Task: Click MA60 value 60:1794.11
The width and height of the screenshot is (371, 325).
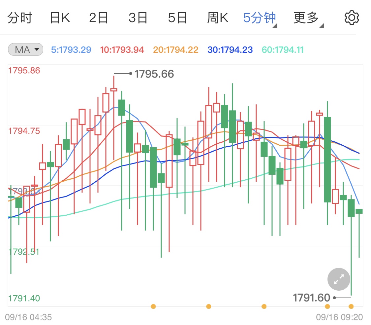Action: pos(283,50)
